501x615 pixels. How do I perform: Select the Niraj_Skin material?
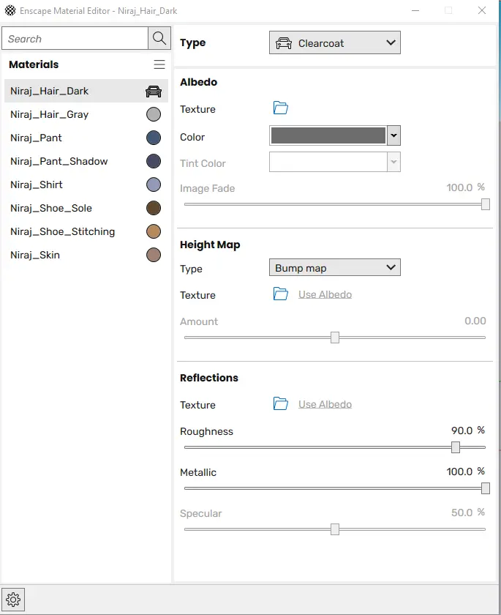click(35, 255)
